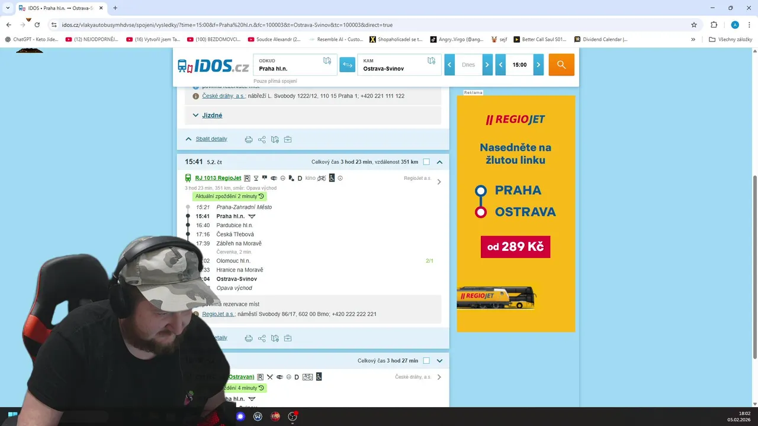Image resolution: width=758 pixels, height=426 pixels.
Task: Share the upper connection via the share icon
Action: click(x=262, y=140)
